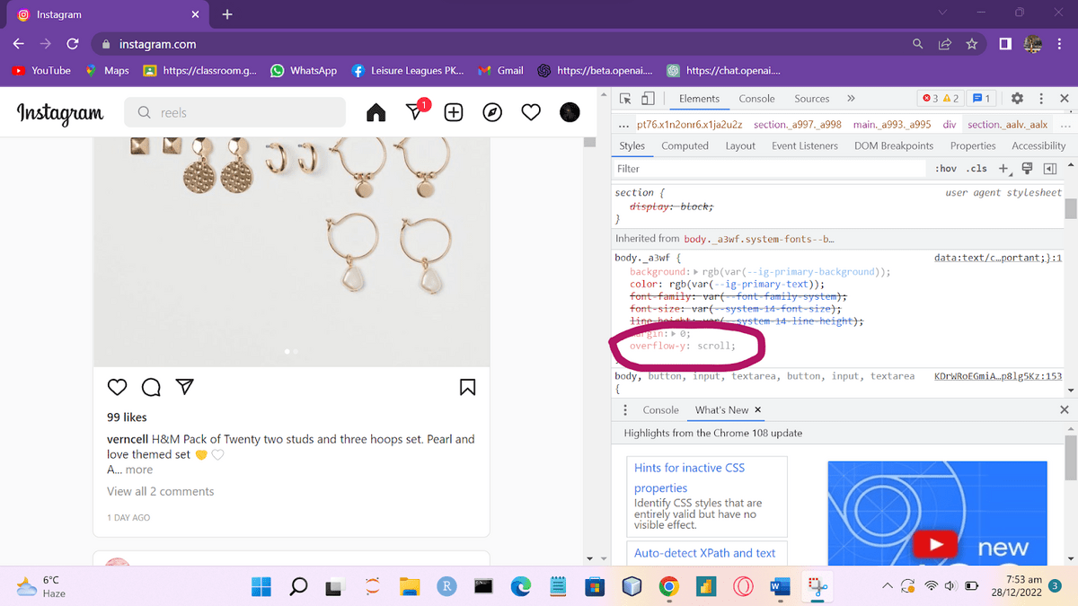Click the Instagram search field
This screenshot has height=606, width=1078.
click(234, 112)
